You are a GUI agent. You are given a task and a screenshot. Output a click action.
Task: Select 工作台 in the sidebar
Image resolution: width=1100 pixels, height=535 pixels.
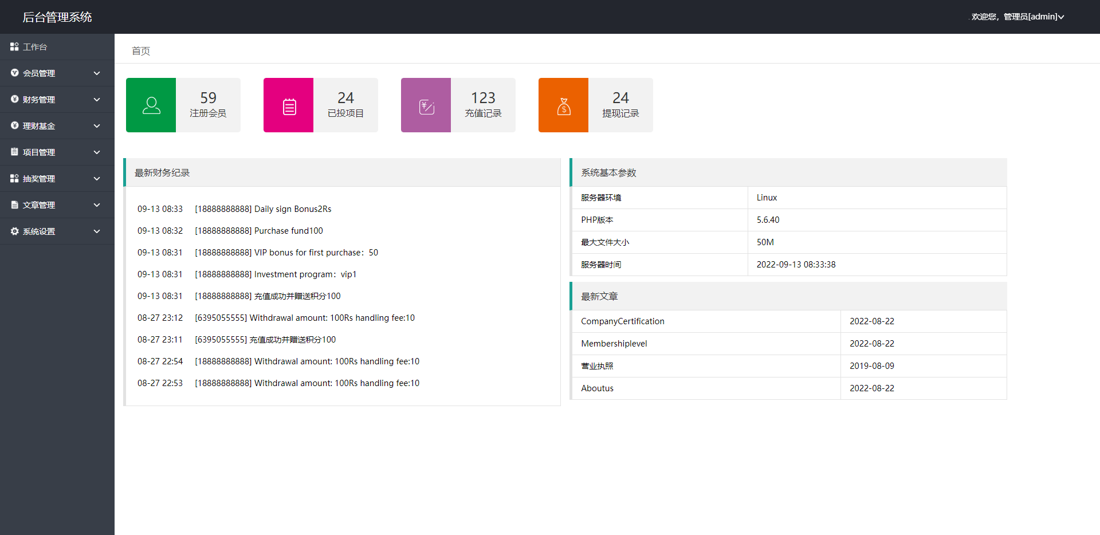(x=35, y=47)
